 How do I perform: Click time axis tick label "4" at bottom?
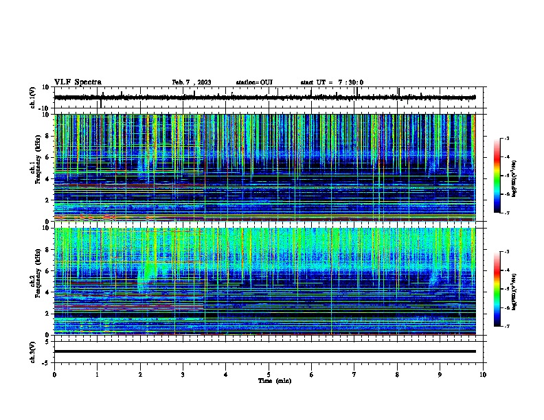click(x=226, y=375)
